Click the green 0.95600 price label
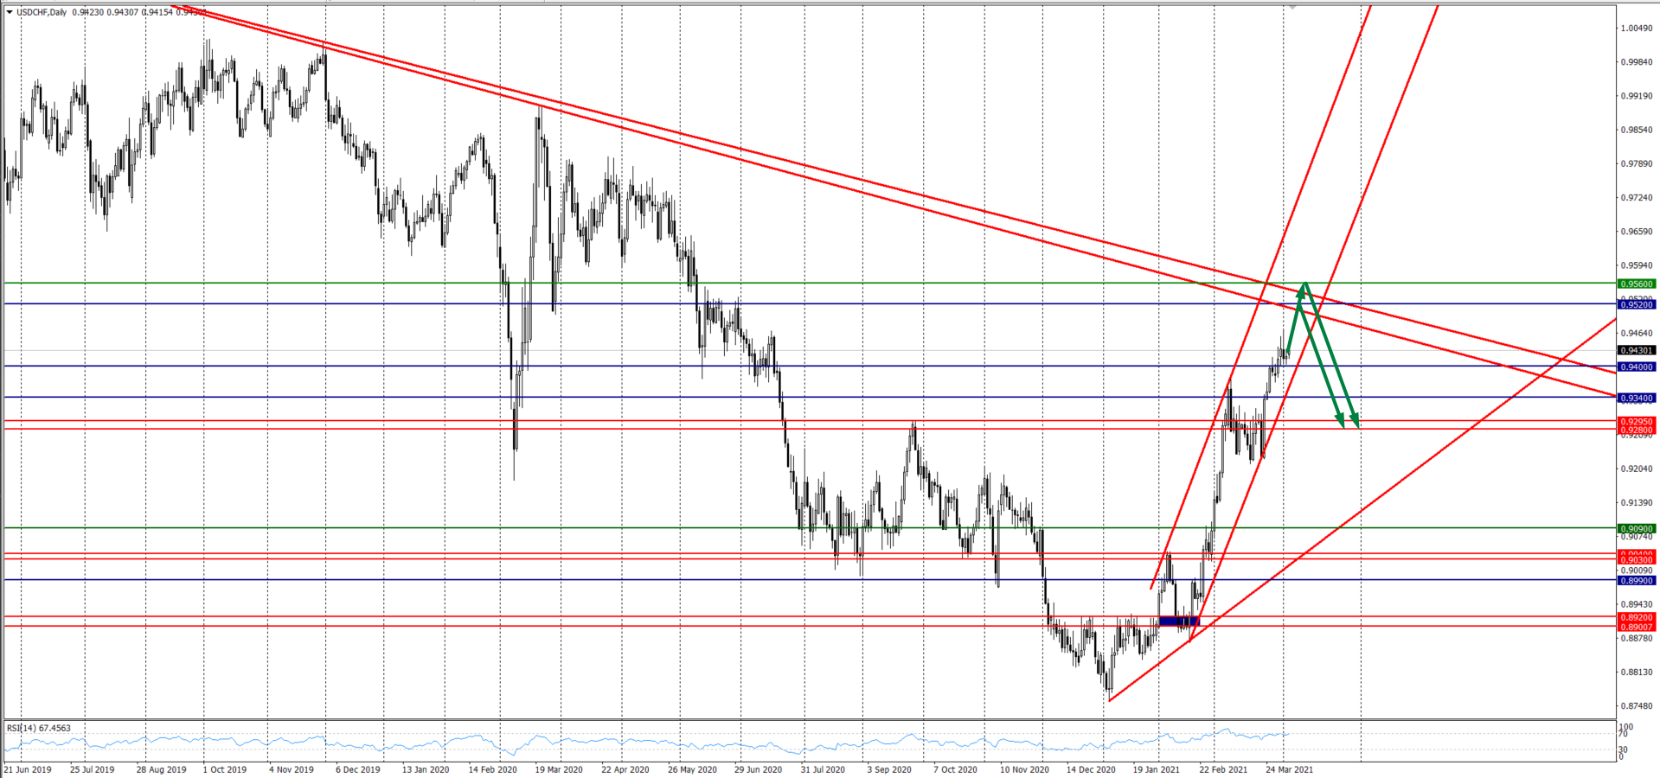Image resolution: width=1660 pixels, height=778 pixels. pos(1636,284)
